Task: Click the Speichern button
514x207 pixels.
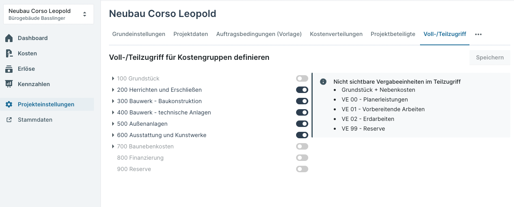Action: click(490, 57)
